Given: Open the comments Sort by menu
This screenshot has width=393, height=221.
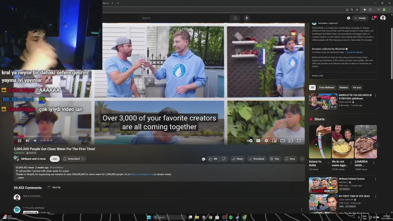Looking at the screenshot, I should click(54, 187).
